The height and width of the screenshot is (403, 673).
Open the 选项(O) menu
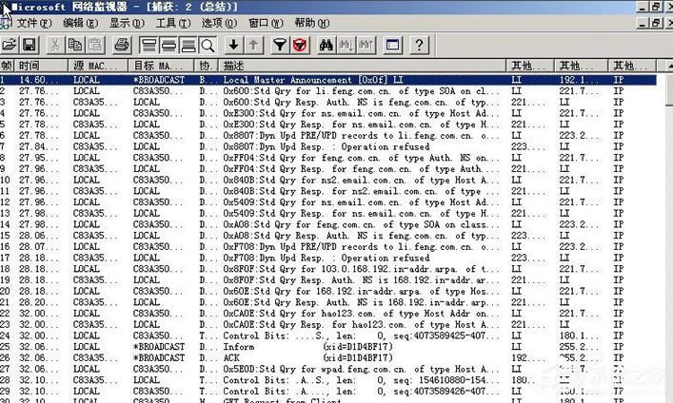[219, 23]
